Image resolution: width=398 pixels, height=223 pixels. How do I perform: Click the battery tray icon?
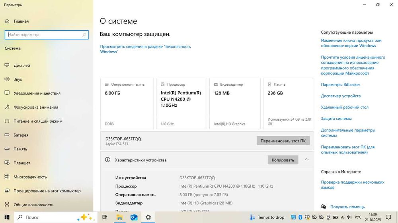pyautogui.click(x=335, y=217)
